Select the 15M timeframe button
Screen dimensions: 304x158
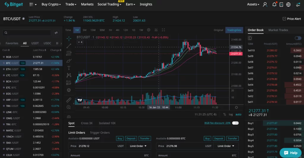93,30
